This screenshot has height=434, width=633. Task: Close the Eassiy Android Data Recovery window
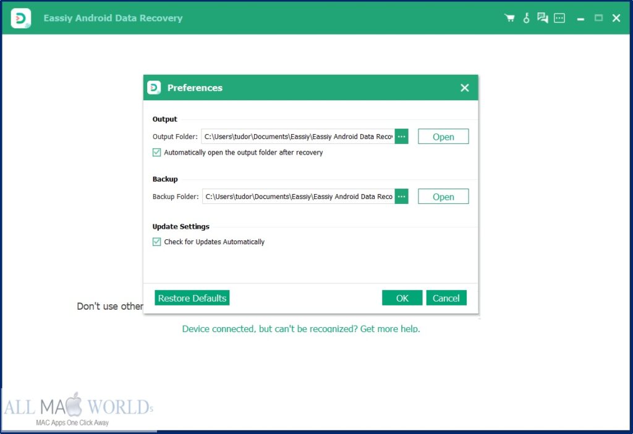coord(616,18)
